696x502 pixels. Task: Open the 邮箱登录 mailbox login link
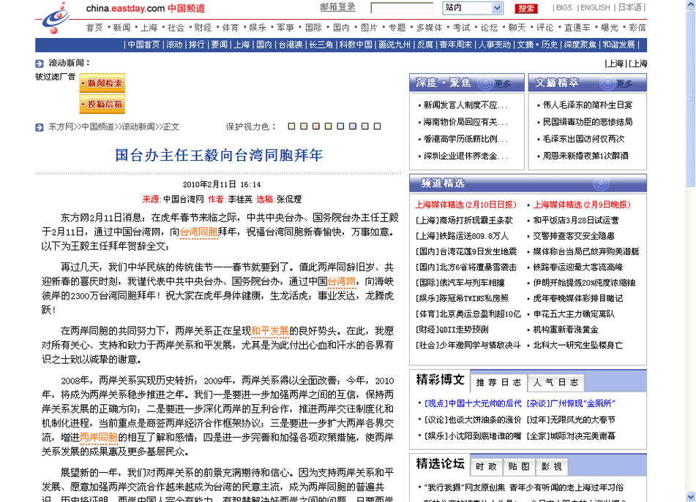tap(337, 7)
